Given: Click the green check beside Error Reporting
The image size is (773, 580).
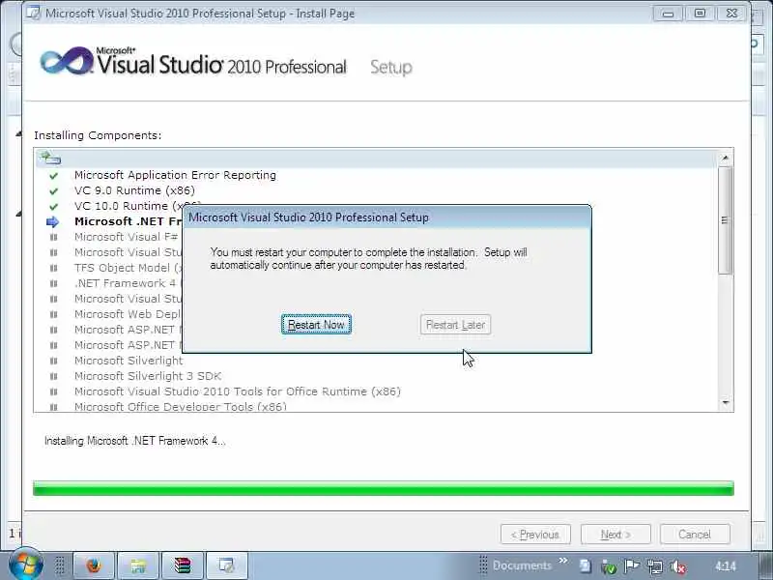Looking at the screenshot, I should (x=53, y=176).
